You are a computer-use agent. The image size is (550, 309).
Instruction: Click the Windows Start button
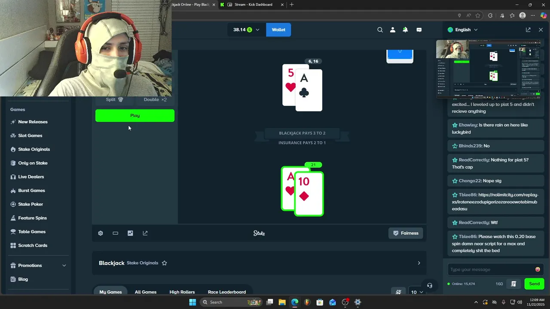tap(192, 302)
